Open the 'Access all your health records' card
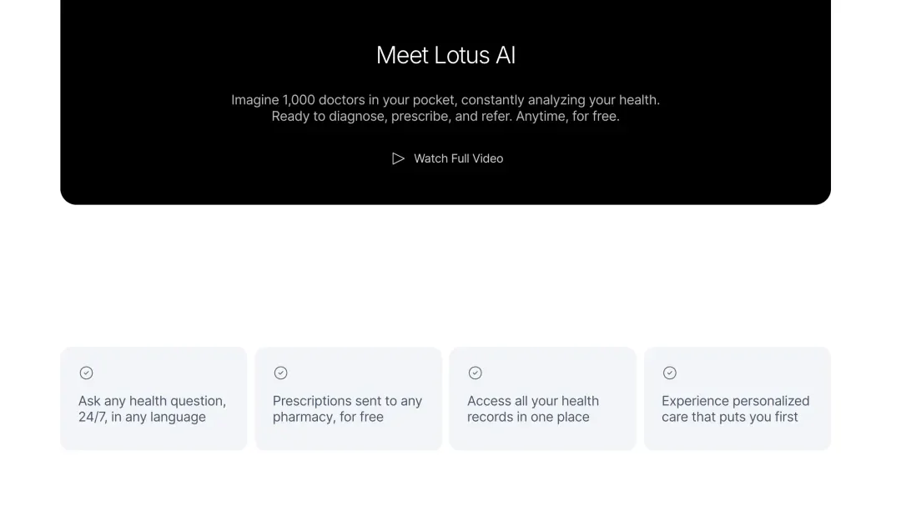Screen dimensions: 901x511 tap(542, 398)
